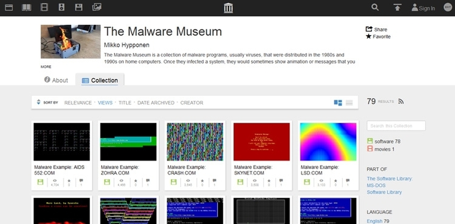Viewport: 455px width, 224px height.
Task: Open the Software Library link
Action: (x=384, y=192)
